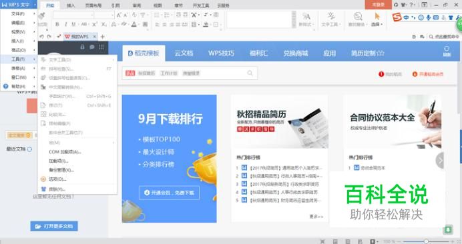Image resolution: width=462 pixels, height=244 pixels.
Task: Click the redo arrow icon
Action: point(49,37)
